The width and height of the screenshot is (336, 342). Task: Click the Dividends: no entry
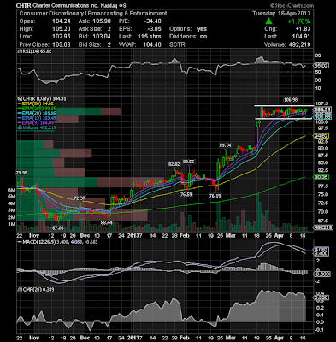188,37
